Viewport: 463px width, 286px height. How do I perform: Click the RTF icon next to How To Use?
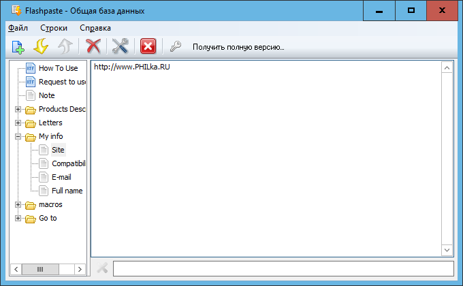tap(31, 68)
